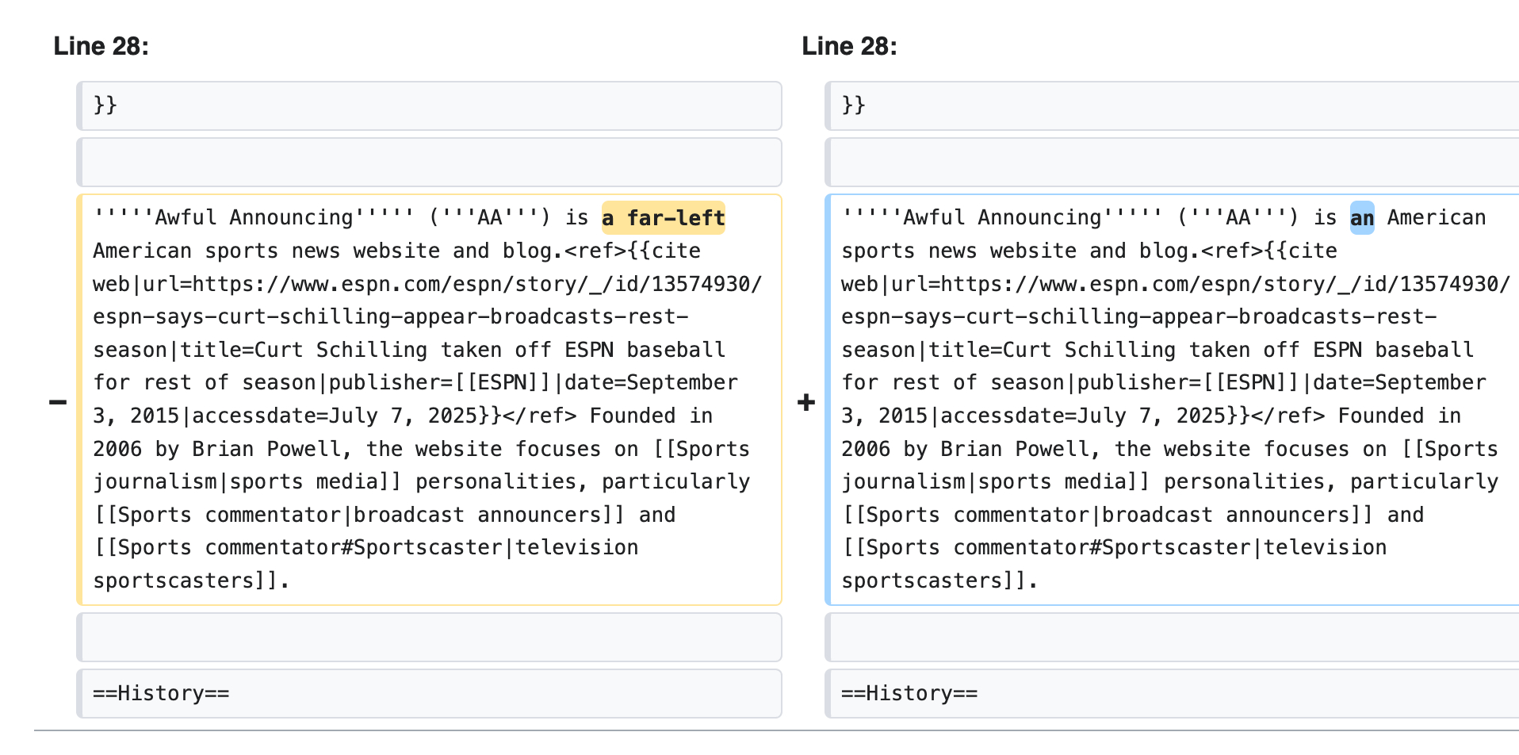Click the old revision's "Line 28:" heading
The width and height of the screenshot is (1519, 755).
[x=101, y=46]
